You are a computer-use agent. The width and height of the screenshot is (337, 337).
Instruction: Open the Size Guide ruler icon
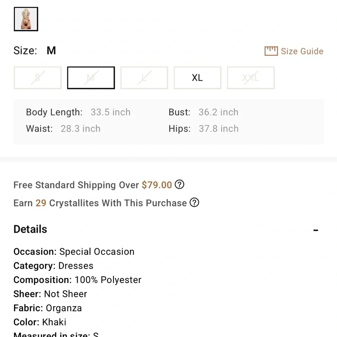[271, 51]
